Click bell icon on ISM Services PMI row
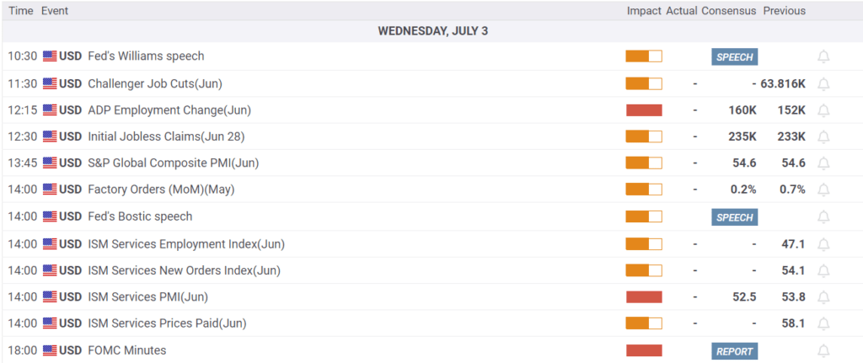 tap(823, 297)
